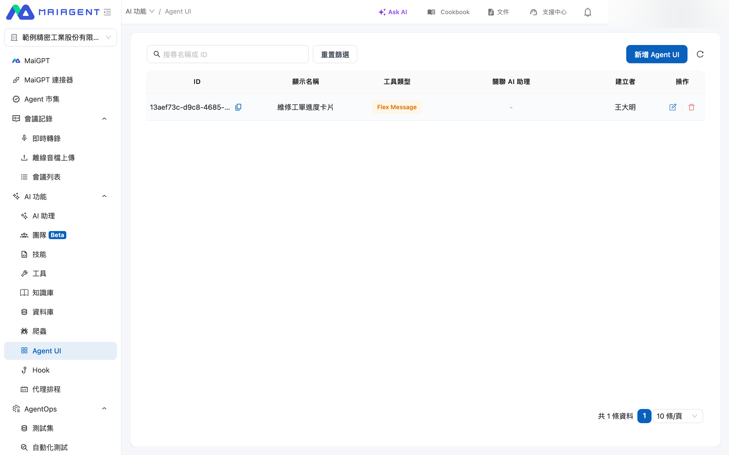
Task: Delete the 維修工單進度卡片 row
Action: [691, 107]
